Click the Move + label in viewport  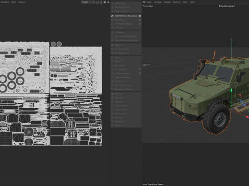[146, 65]
